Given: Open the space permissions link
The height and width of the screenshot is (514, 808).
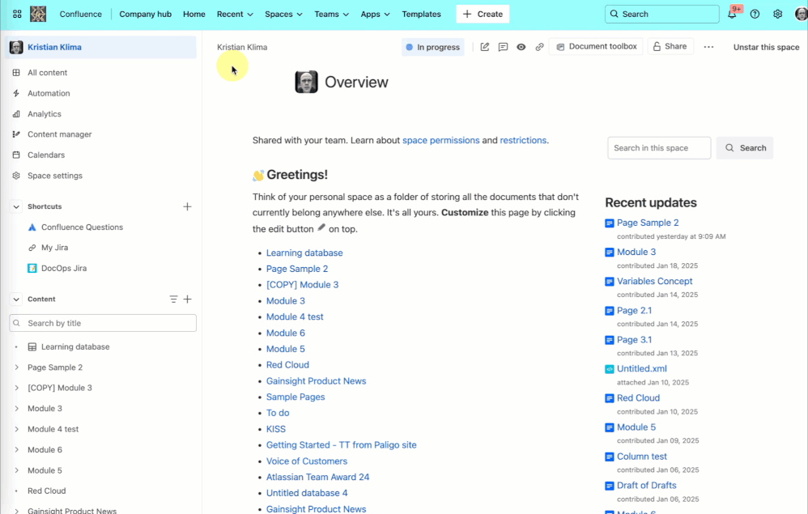Looking at the screenshot, I should pyautogui.click(x=440, y=140).
